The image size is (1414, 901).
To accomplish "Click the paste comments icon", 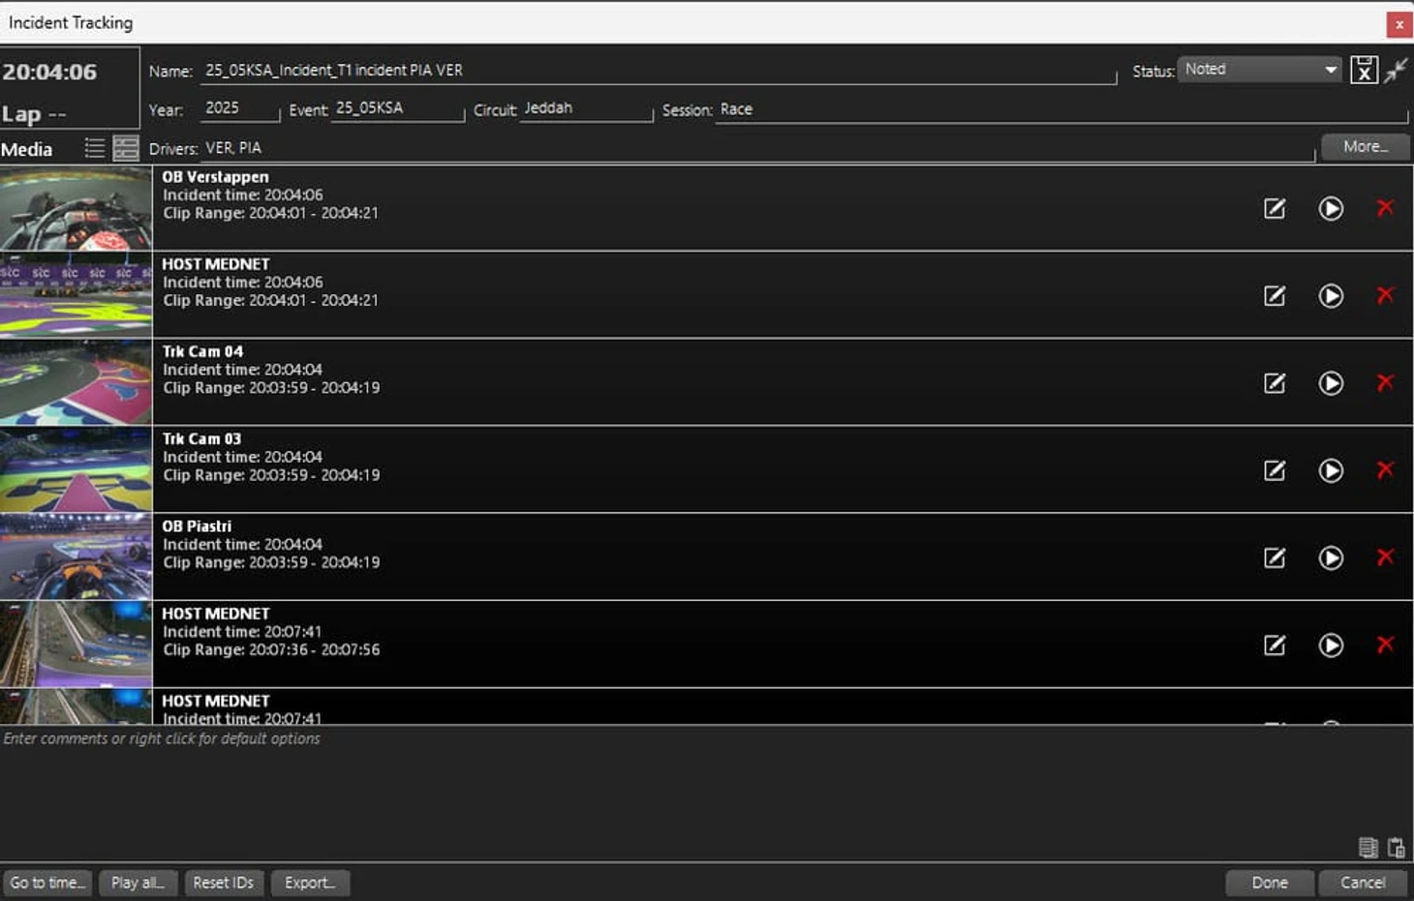I will click(1396, 848).
